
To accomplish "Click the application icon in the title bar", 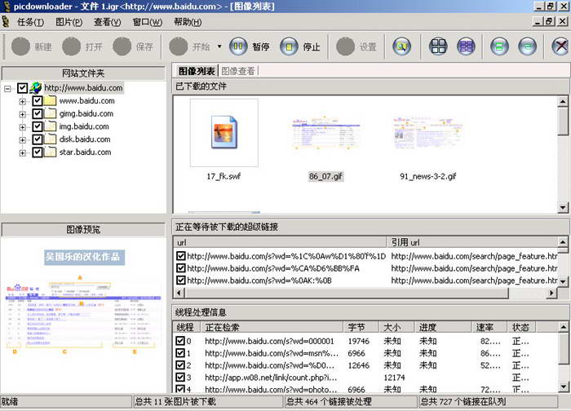I will (x=7, y=7).
